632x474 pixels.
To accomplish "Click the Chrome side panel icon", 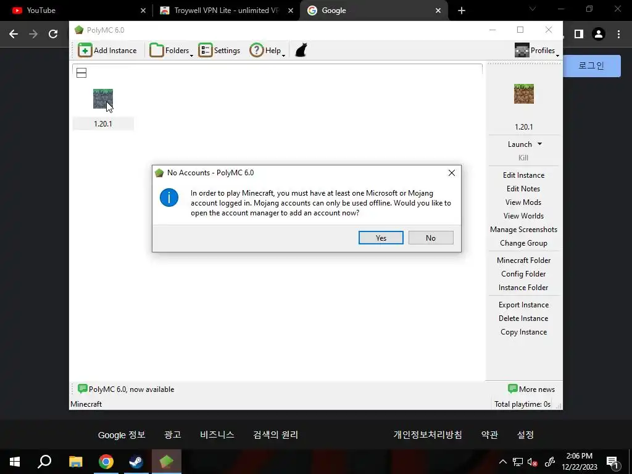I will pos(579,35).
